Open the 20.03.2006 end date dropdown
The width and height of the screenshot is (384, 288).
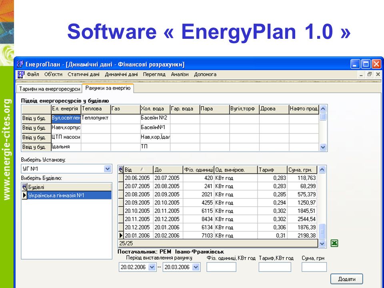(x=196, y=267)
